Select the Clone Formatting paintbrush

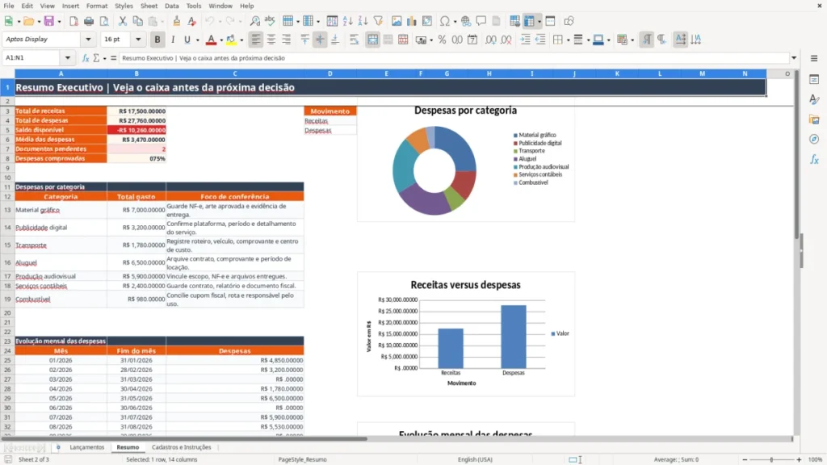pos(177,21)
